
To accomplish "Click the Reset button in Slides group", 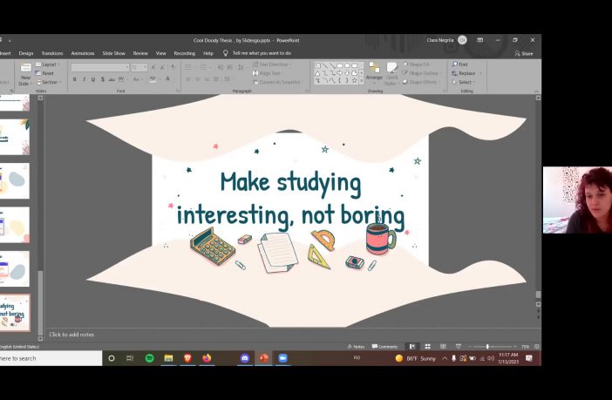I will [47, 73].
